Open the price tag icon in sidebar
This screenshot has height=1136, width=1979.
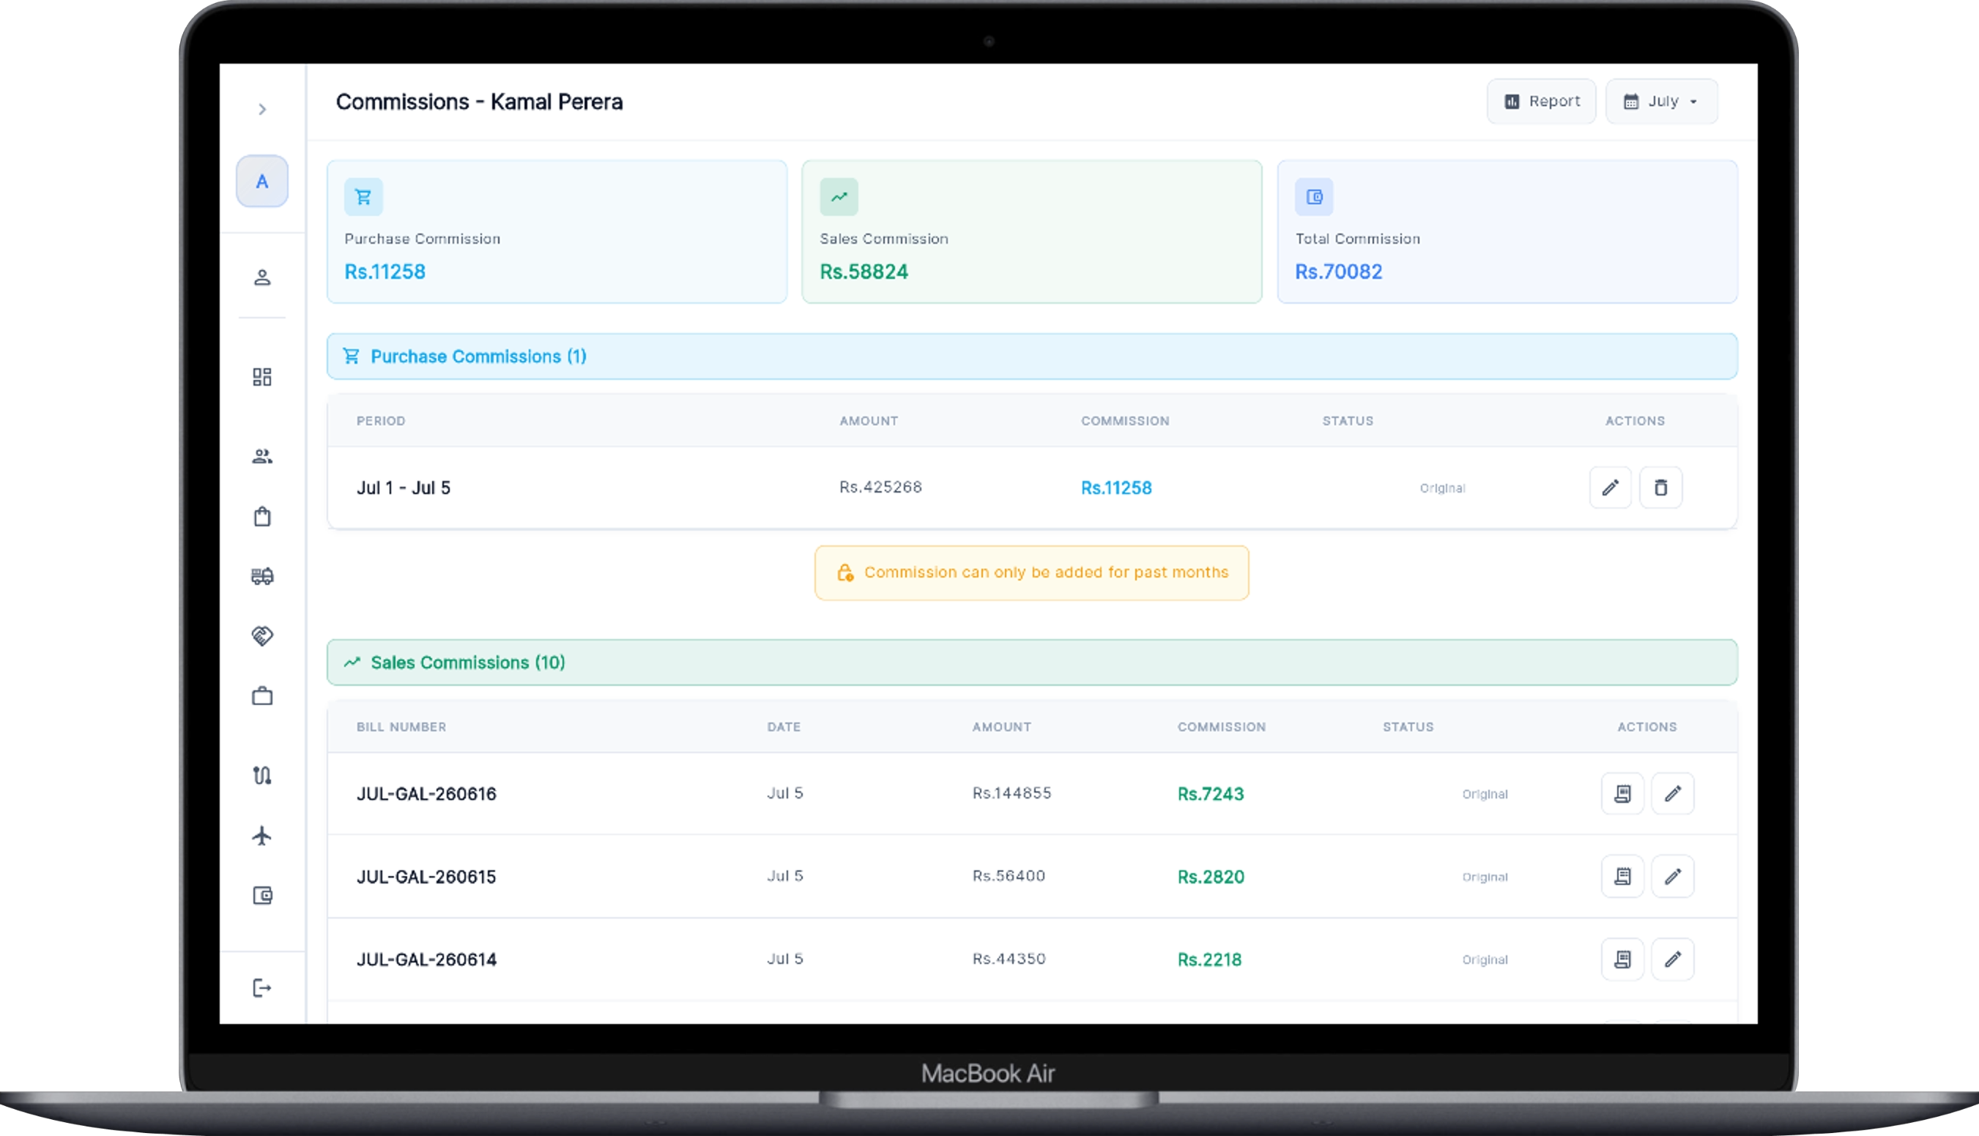[x=262, y=636]
